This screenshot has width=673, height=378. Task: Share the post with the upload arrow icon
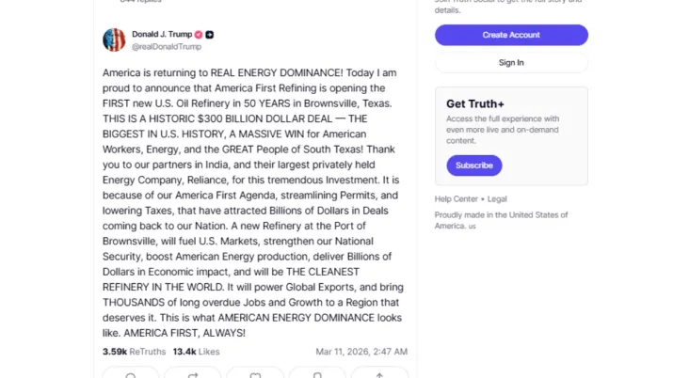pyautogui.click(x=379, y=375)
